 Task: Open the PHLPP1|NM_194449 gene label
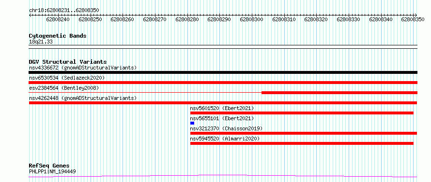tap(52, 171)
